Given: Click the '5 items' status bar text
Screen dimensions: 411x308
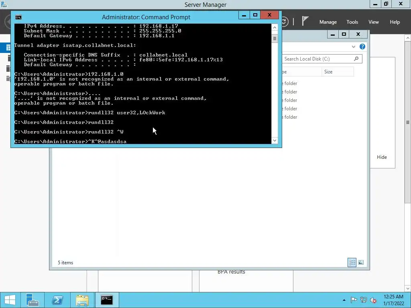Looking at the screenshot, I should click(65, 263).
